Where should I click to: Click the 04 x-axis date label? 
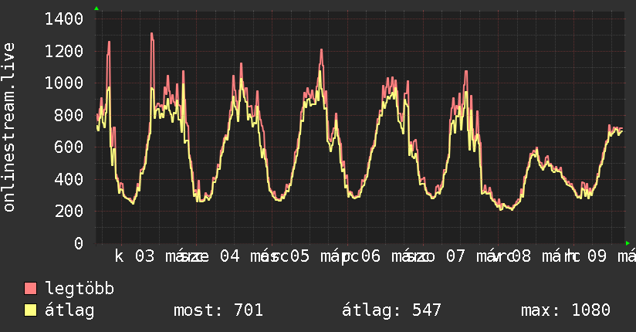229,256
